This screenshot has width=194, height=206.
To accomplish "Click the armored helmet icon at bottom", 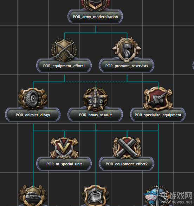I will [96, 195].
